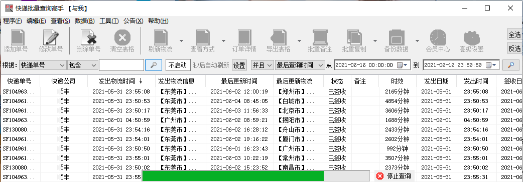Image resolution: width=523 pixels, height=182 pixels.
Task: Click the red stop icon for 停止查询
Action: (x=379, y=176)
